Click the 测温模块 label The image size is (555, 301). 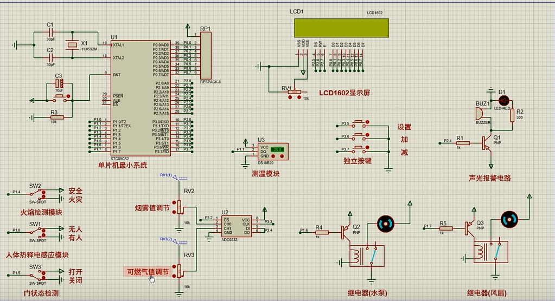(x=265, y=173)
